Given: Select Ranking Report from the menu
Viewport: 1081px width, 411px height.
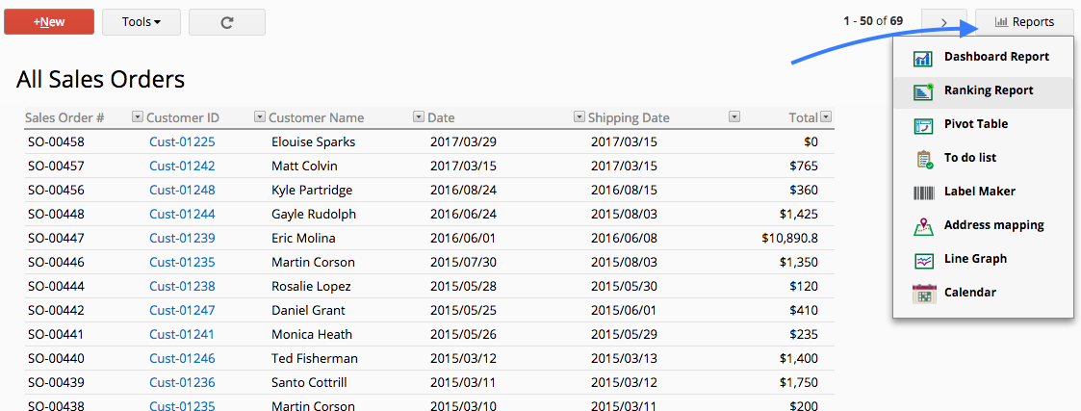Looking at the screenshot, I should (989, 90).
